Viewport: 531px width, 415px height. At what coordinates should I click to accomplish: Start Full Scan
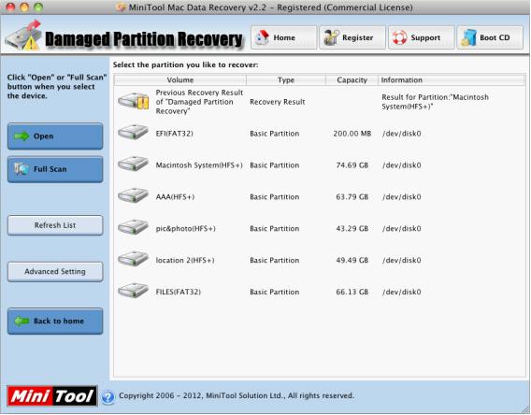click(55, 169)
